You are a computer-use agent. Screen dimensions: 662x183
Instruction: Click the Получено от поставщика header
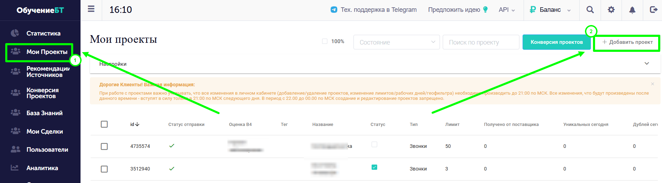click(x=511, y=124)
